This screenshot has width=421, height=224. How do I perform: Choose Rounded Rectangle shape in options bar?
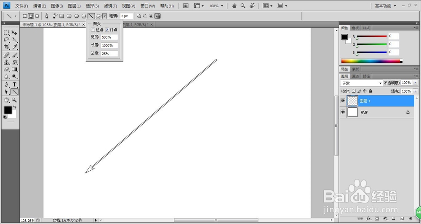tap(69, 16)
